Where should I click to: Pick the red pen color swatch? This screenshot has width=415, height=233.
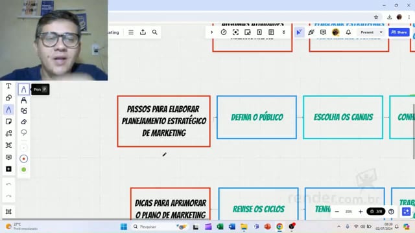[x=23, y=159]
